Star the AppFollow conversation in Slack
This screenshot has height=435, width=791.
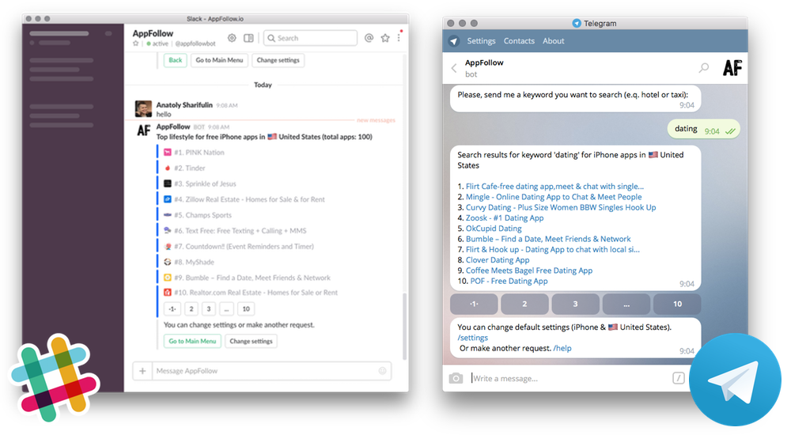click(x=136, y=44)
